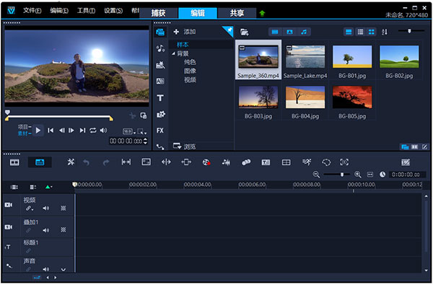433x285 pixels.
Task: Click the timeline zoom slider
Action: (336, 175)
